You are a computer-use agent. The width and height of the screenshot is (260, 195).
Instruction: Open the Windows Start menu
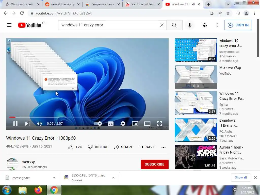(6, 190)
